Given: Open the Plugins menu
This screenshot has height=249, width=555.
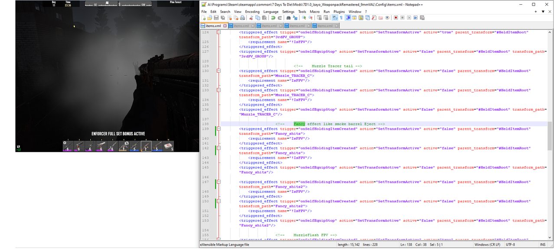Looking at the screenshot, I should pyautogui.click(x=339, y=12).
